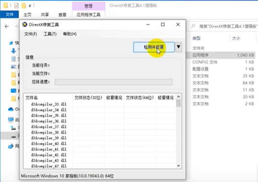
Task: Click the 文件状态(64位) column header
Action: click(x=140, y=98)
